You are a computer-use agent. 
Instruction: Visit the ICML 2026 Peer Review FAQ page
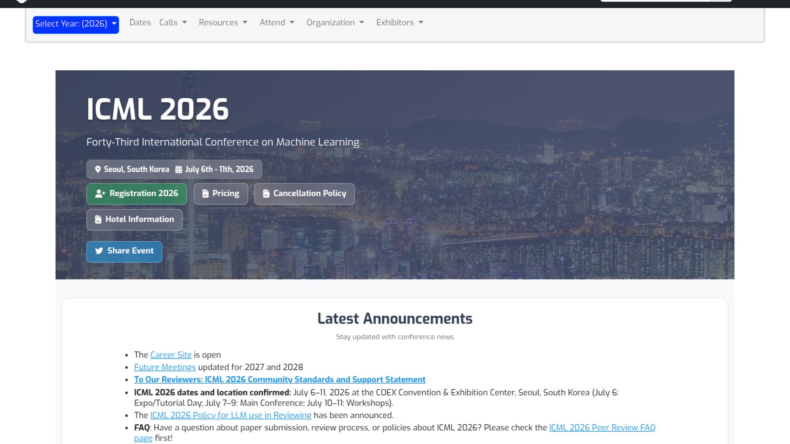602,428
